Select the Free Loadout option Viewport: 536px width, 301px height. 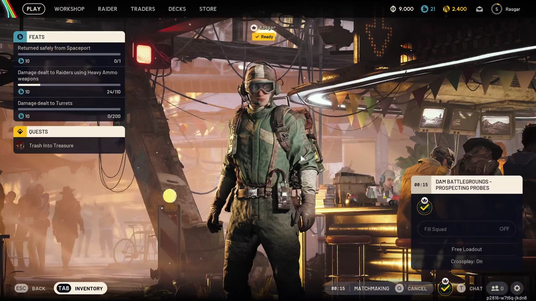[x=466, y=249]
